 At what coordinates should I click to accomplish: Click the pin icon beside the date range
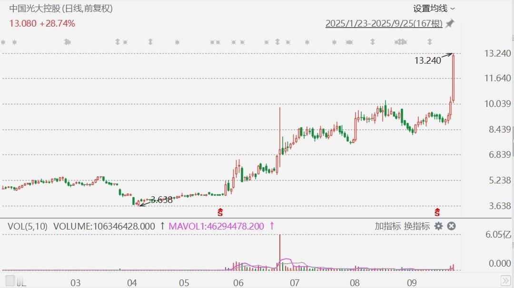coord(450,24)
